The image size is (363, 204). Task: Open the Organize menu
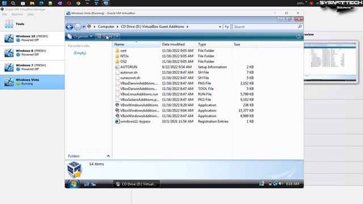[x=80, y=36]
